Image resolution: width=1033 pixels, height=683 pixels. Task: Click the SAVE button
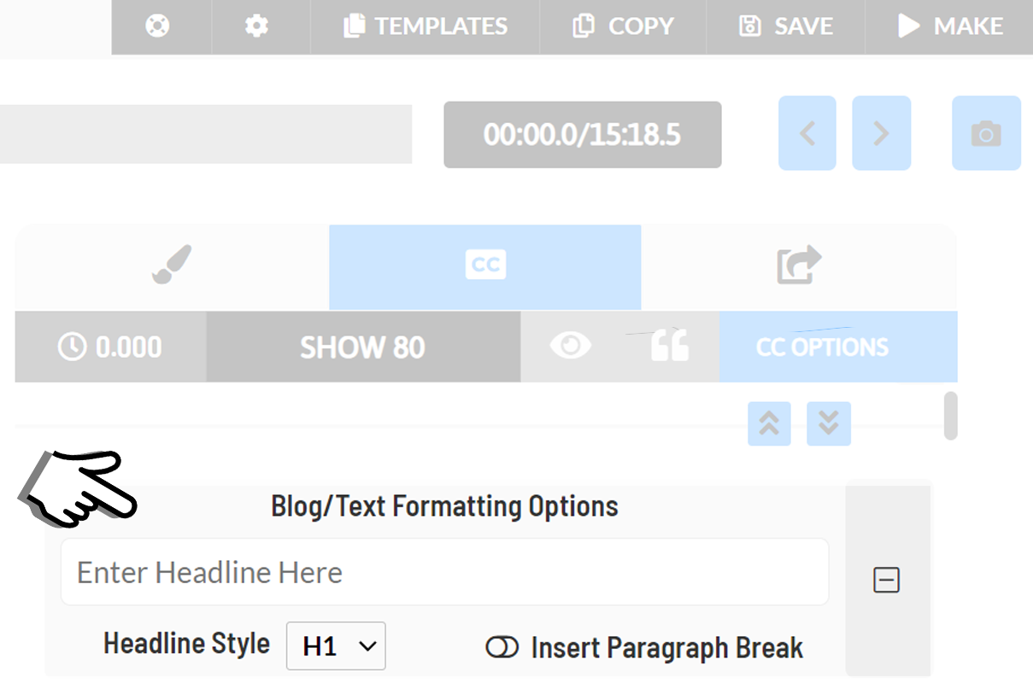[784, 26]
